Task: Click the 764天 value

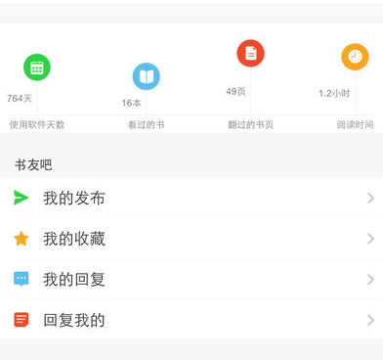Action: click(x=20, y=98)
